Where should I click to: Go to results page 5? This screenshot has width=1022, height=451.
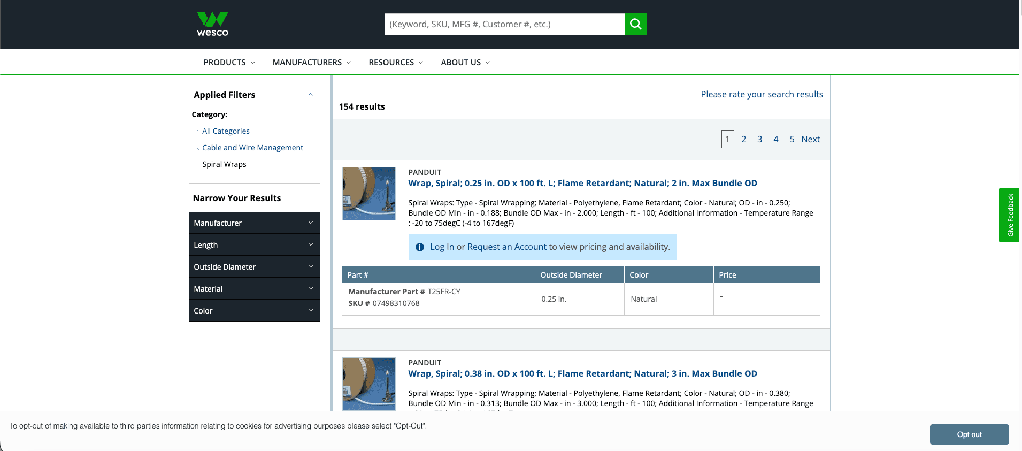tap(792, 139)
